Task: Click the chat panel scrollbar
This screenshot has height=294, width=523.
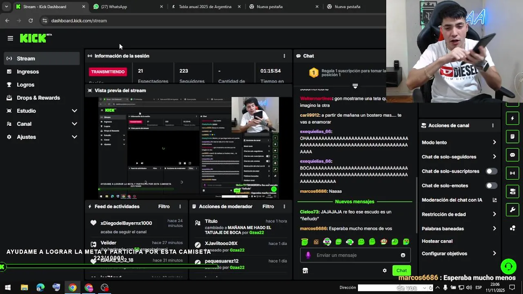Action: [417, 206]
